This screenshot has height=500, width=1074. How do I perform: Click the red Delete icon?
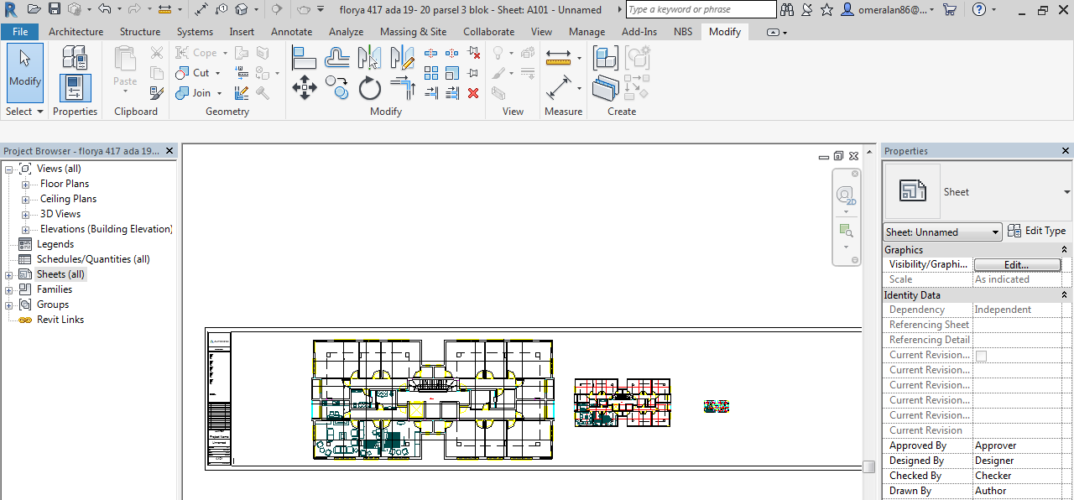[x=473, y=93]
